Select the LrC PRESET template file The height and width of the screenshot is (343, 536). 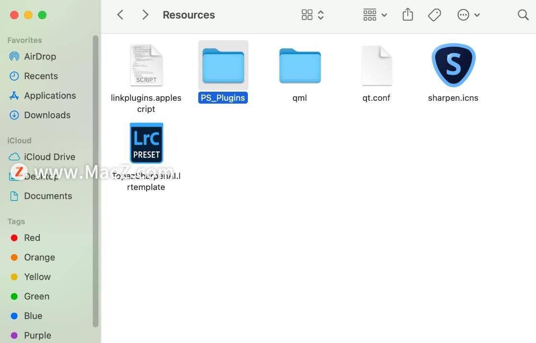(x=146, y=143)
